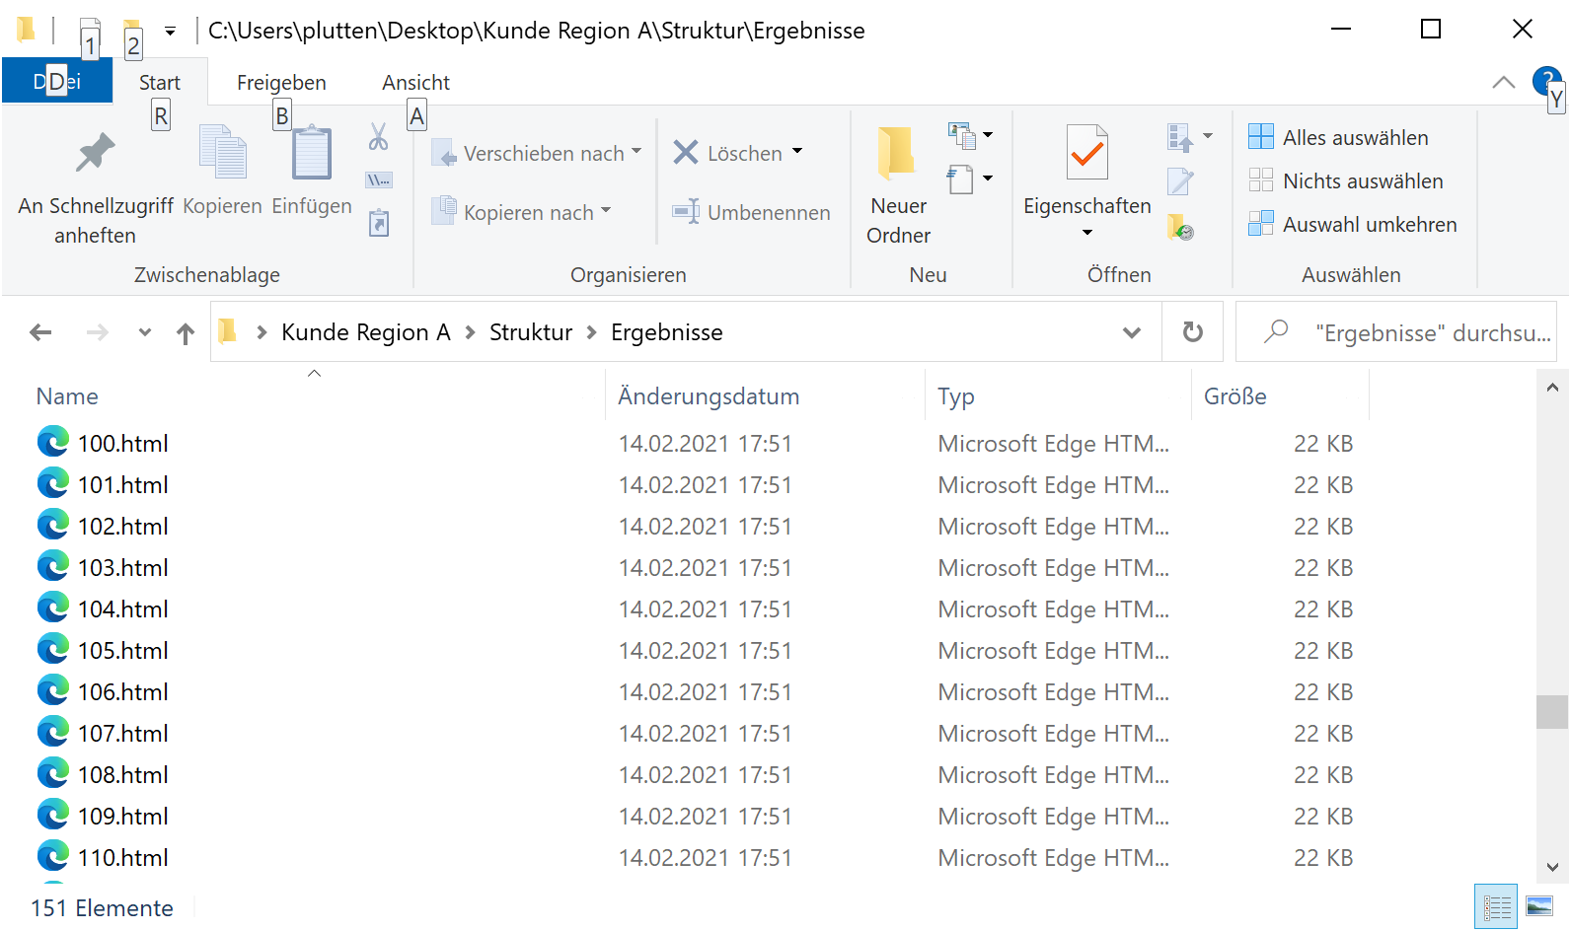Click the new item icon
1571x931 pixels.
pyautogui.click(x=962, y=135)
